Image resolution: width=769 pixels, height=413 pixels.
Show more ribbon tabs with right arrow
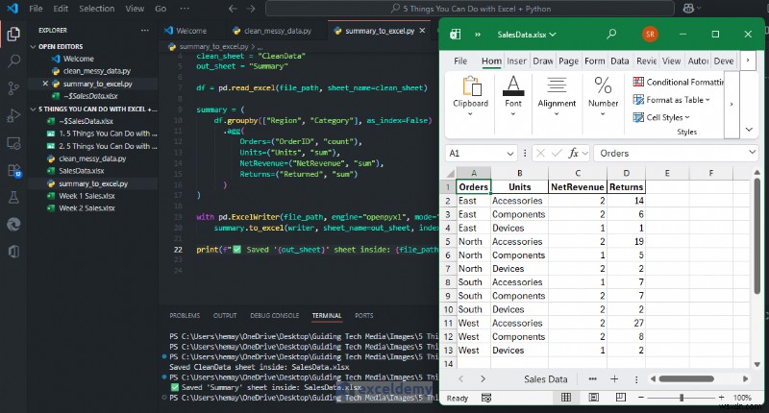point(748,61)
